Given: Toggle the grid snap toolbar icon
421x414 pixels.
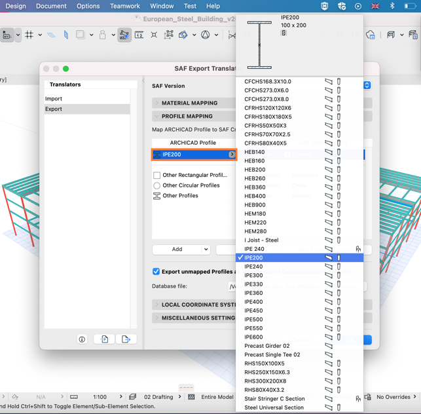Looking at the screenshot, I should pyautogui.click(x=29, y=35).
